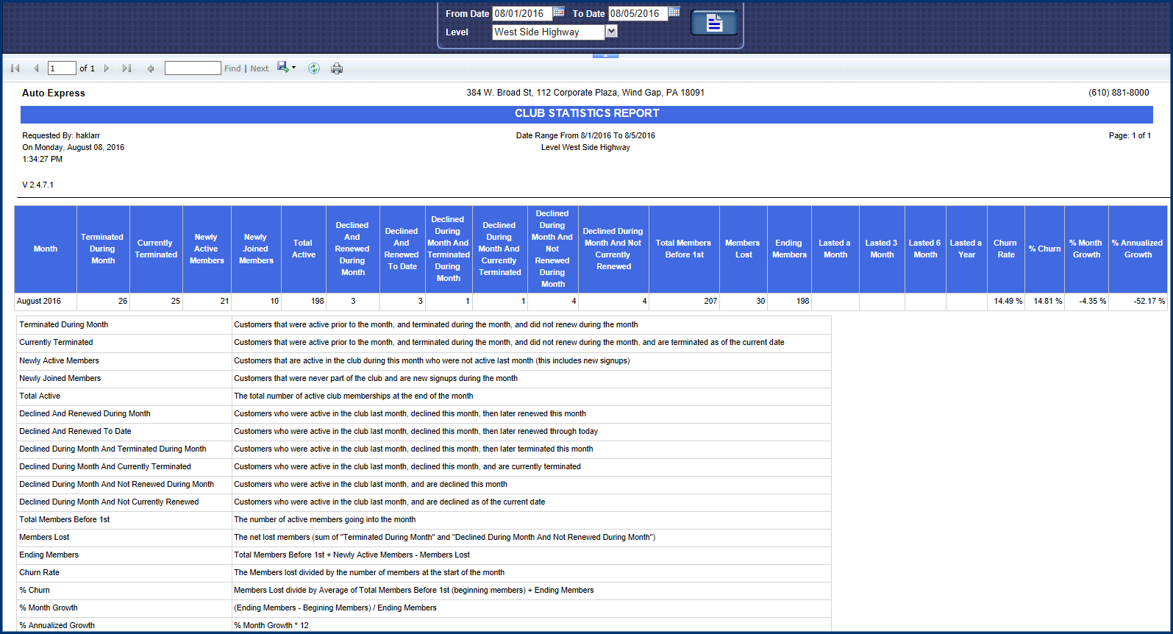
Task: Open the To Date calendar picker
Action: click(x=674, y=12)
